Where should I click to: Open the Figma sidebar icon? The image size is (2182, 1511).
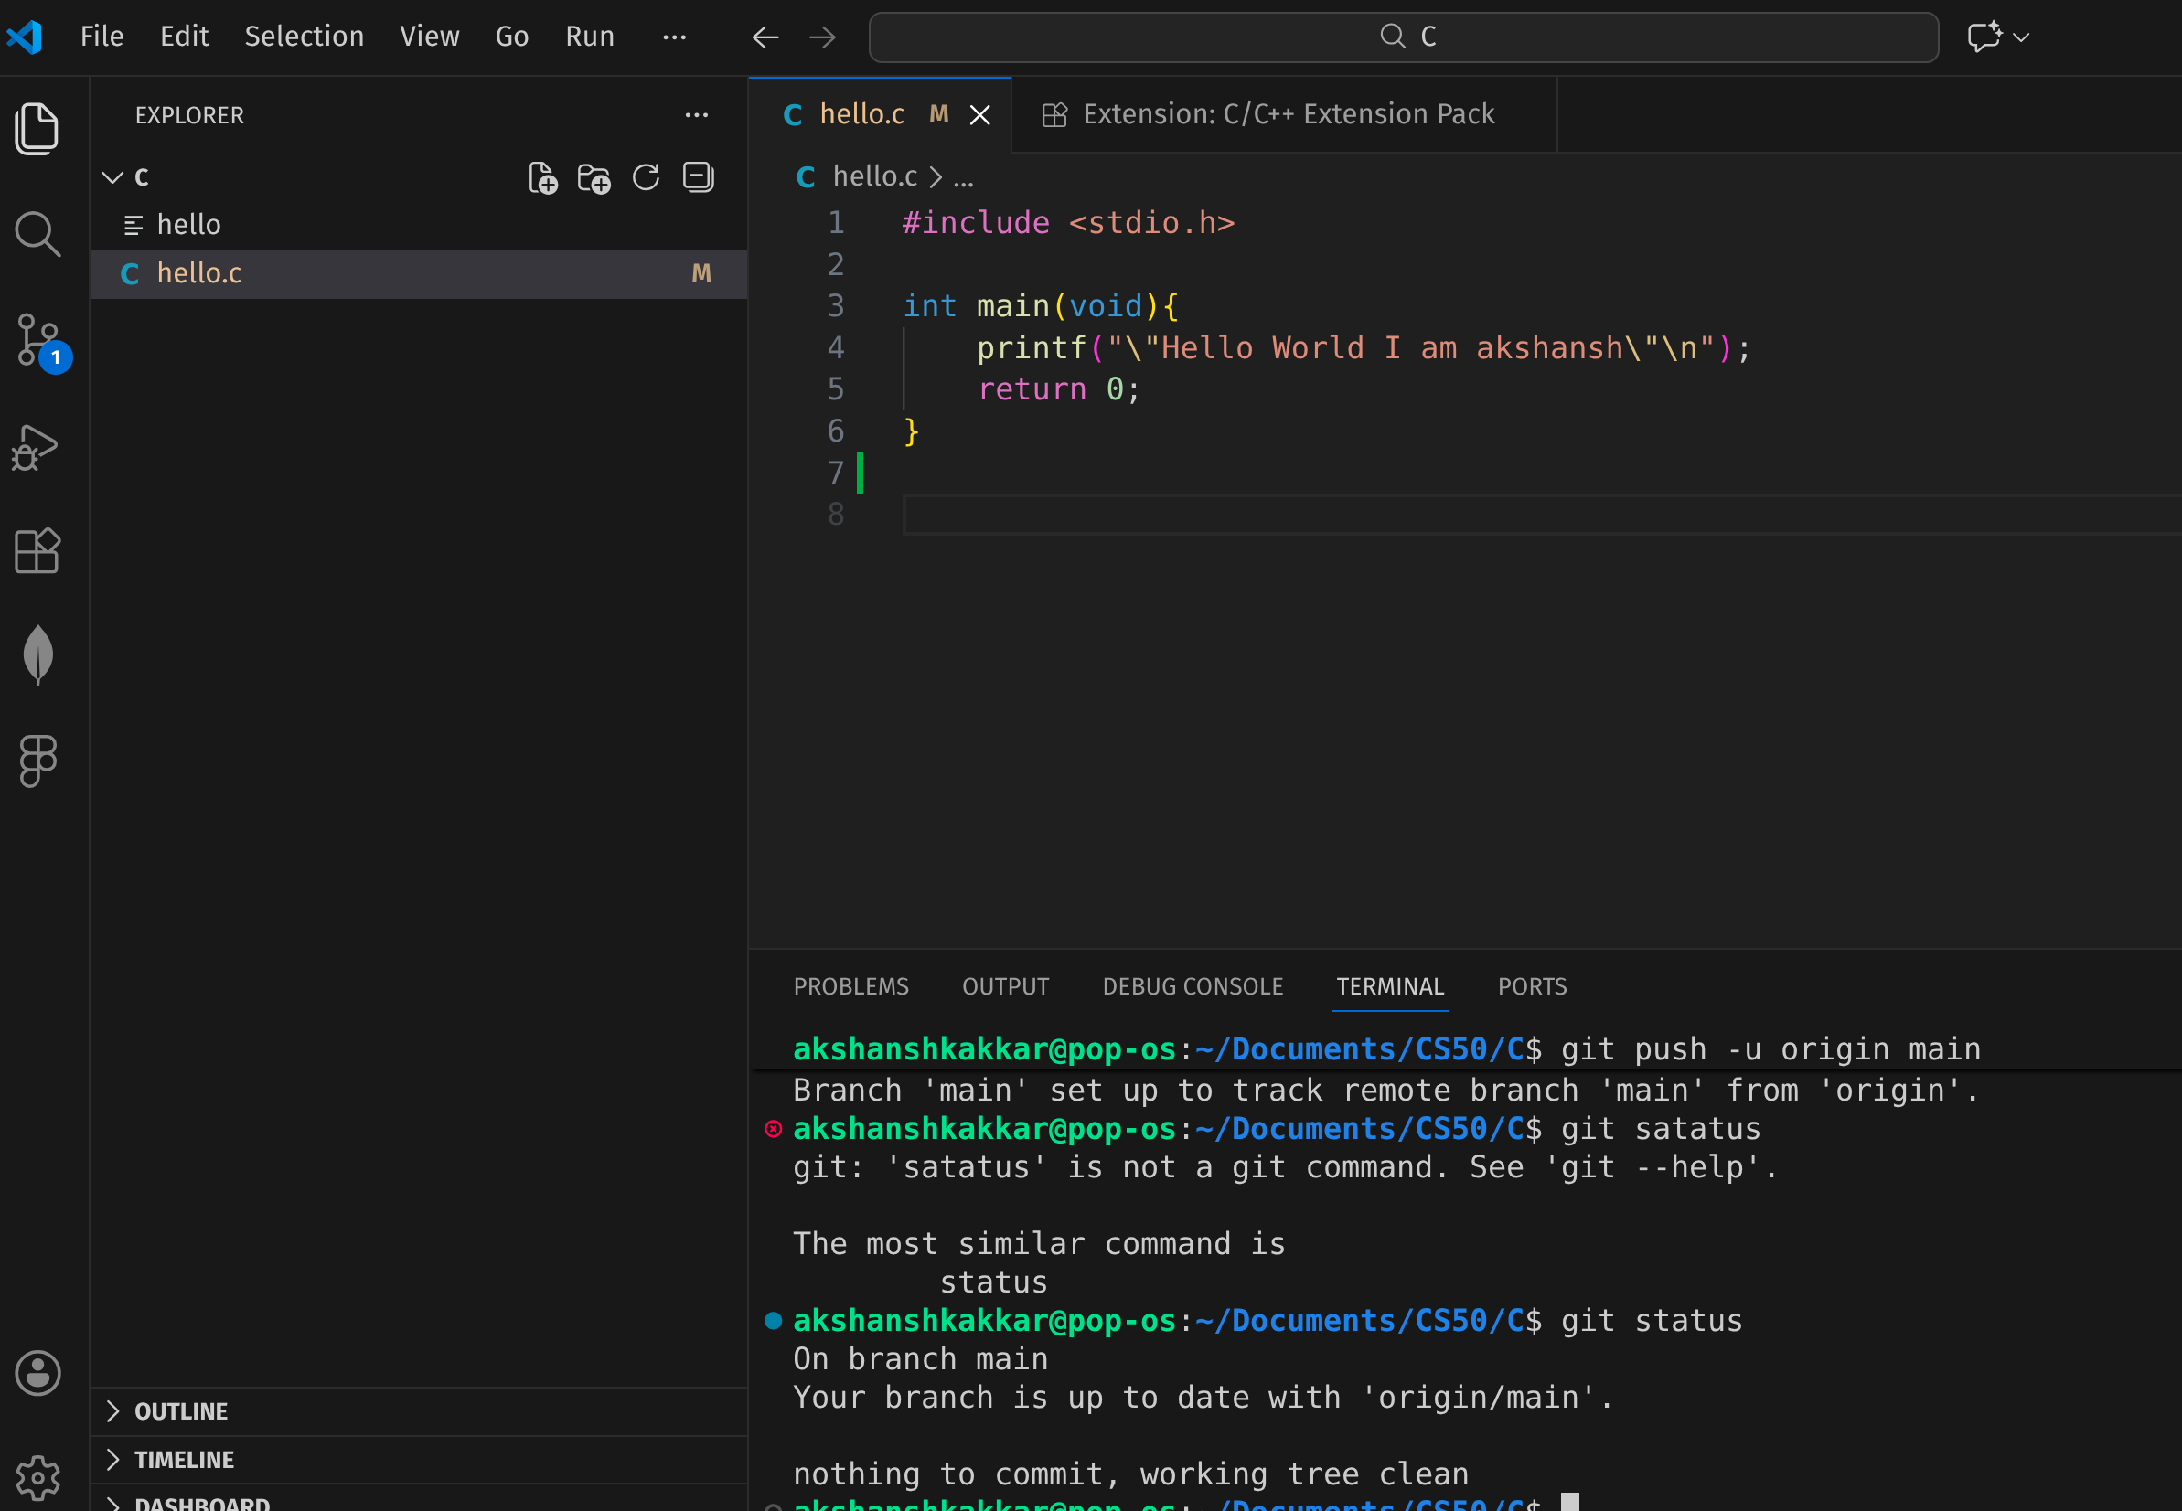[x=37, y=761]
